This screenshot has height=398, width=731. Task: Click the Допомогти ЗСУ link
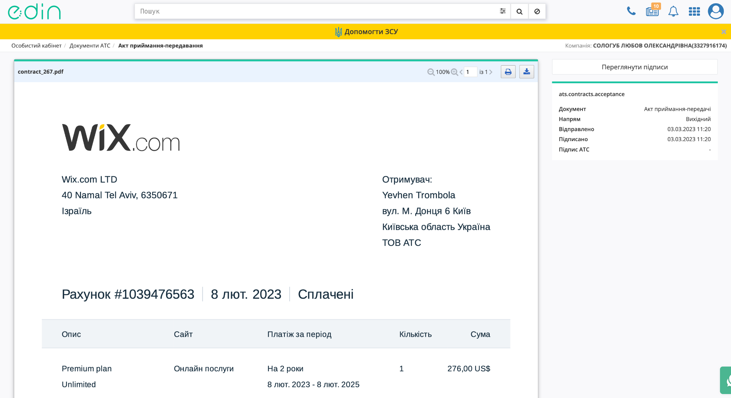tap(366, 32)
